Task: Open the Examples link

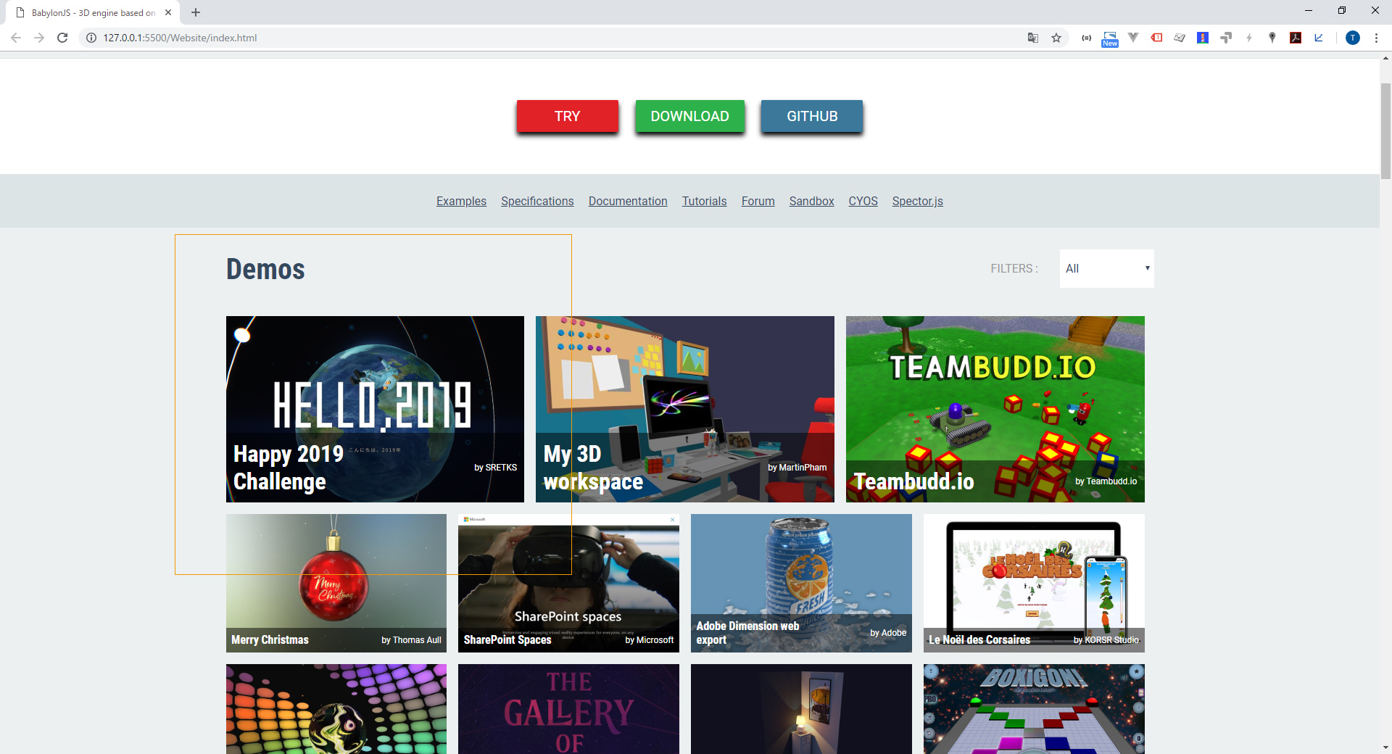Action: click(461, 201)
